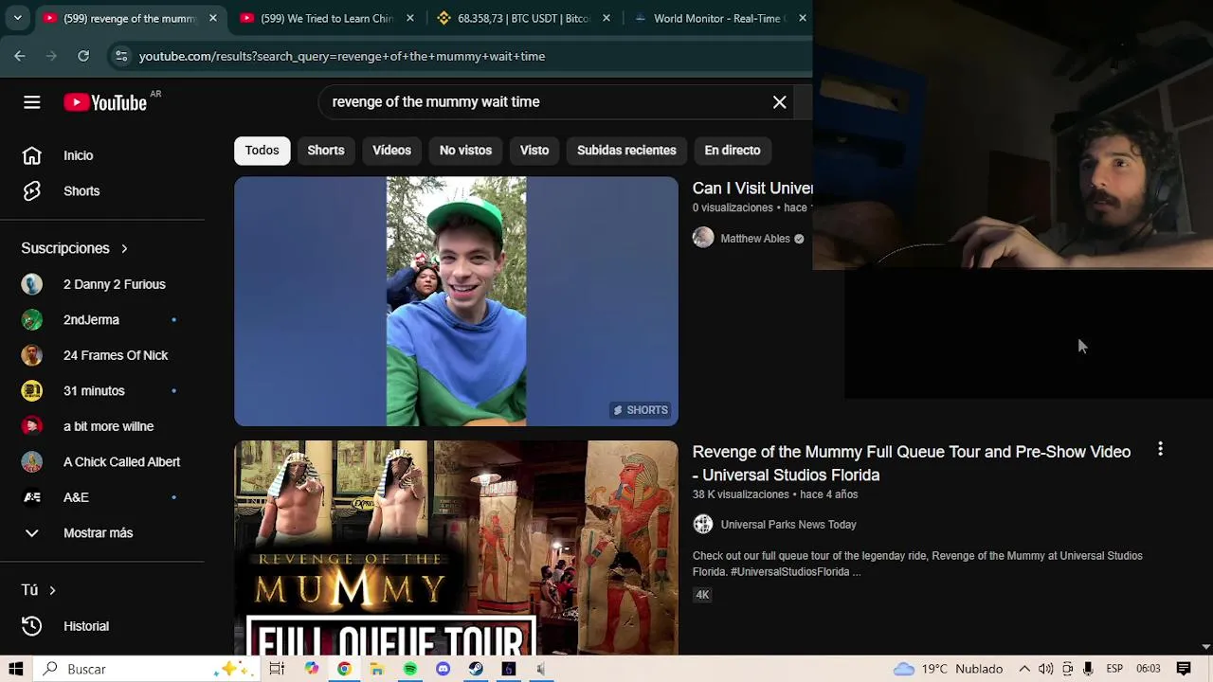1213x682 pixels.
Task: Open Spotify from the taskbar
Action: click(409, 669)
